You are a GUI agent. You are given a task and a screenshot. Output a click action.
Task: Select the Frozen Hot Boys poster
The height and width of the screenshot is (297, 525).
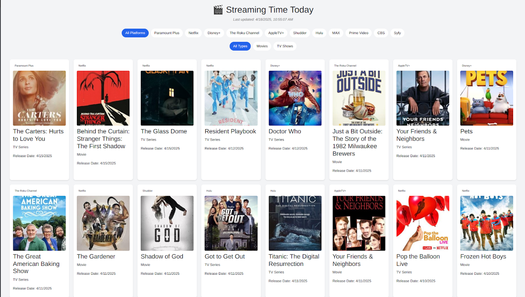(487, 223)
